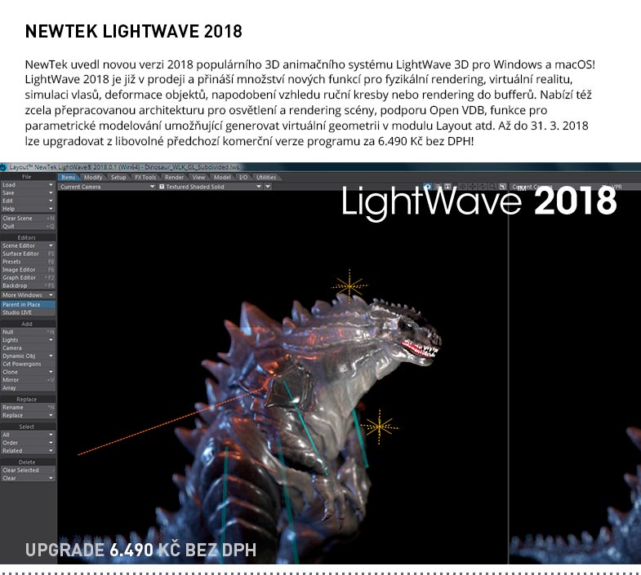Switch to the Model tab
This screenshot has height=575, width=641.
[222, 177]
